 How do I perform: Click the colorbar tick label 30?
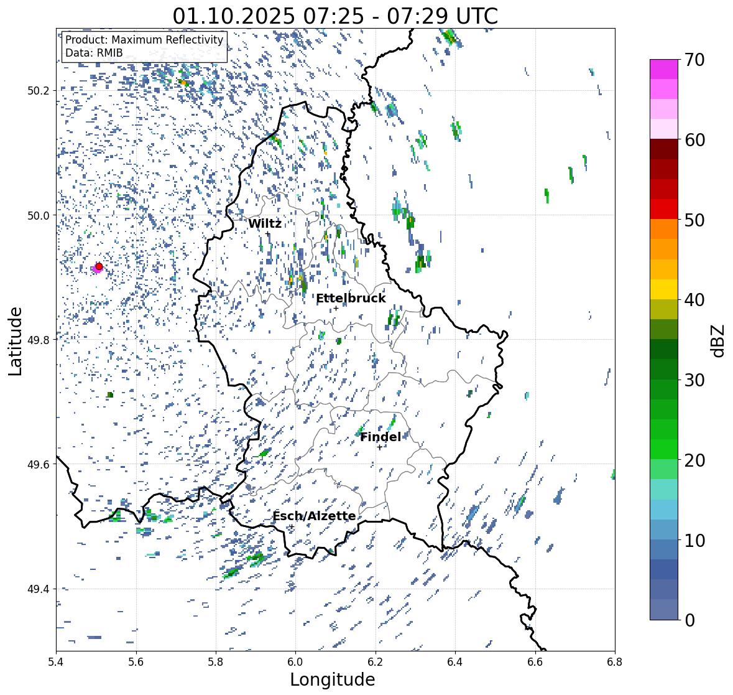(x=694, y=380)
